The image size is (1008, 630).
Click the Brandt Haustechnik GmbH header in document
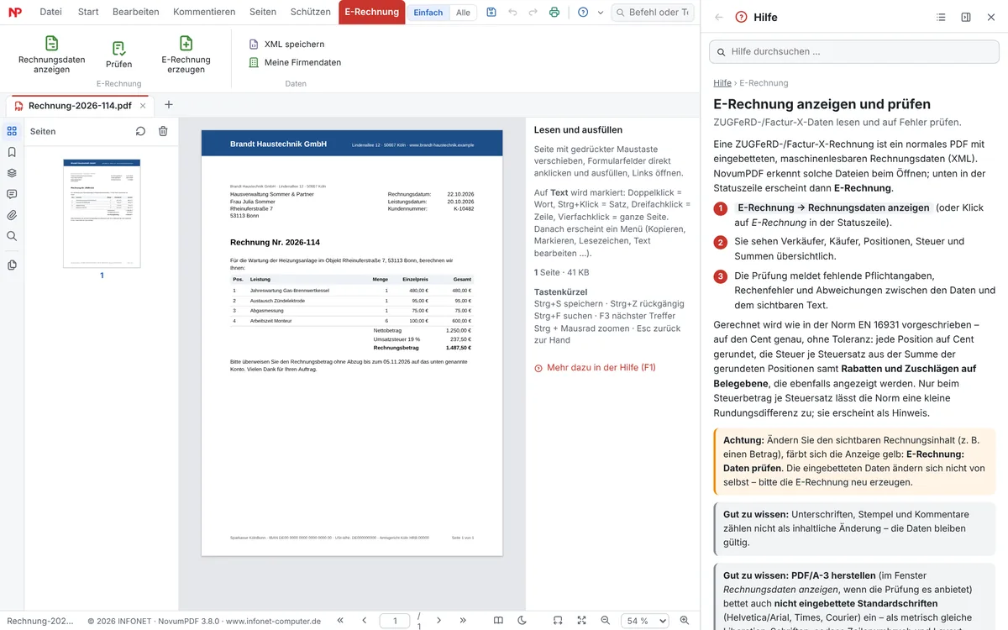point(278,144)
